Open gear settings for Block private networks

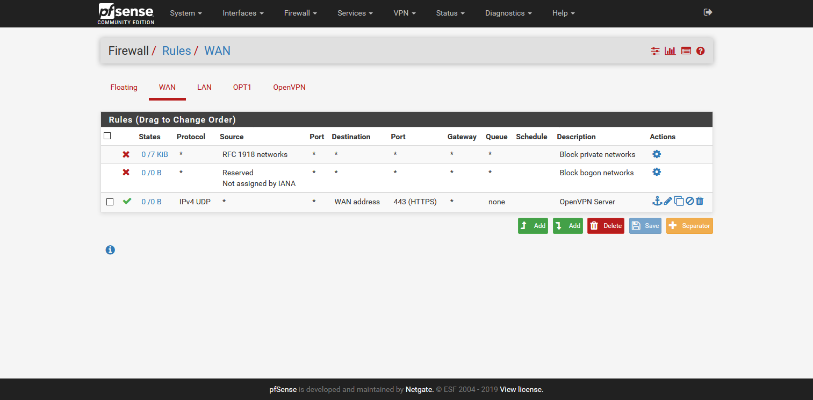click(657, 154)
